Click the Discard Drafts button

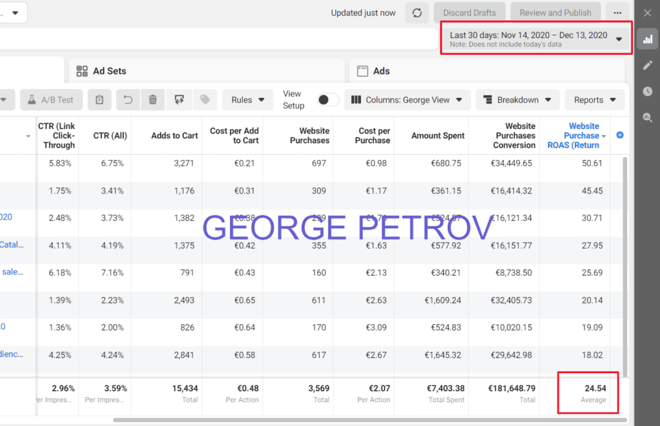[470, 13]
